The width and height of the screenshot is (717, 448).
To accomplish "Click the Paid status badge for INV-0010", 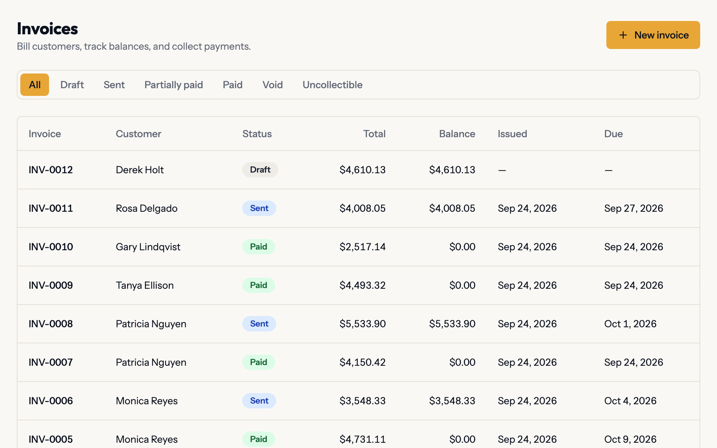I will [258, 247].
